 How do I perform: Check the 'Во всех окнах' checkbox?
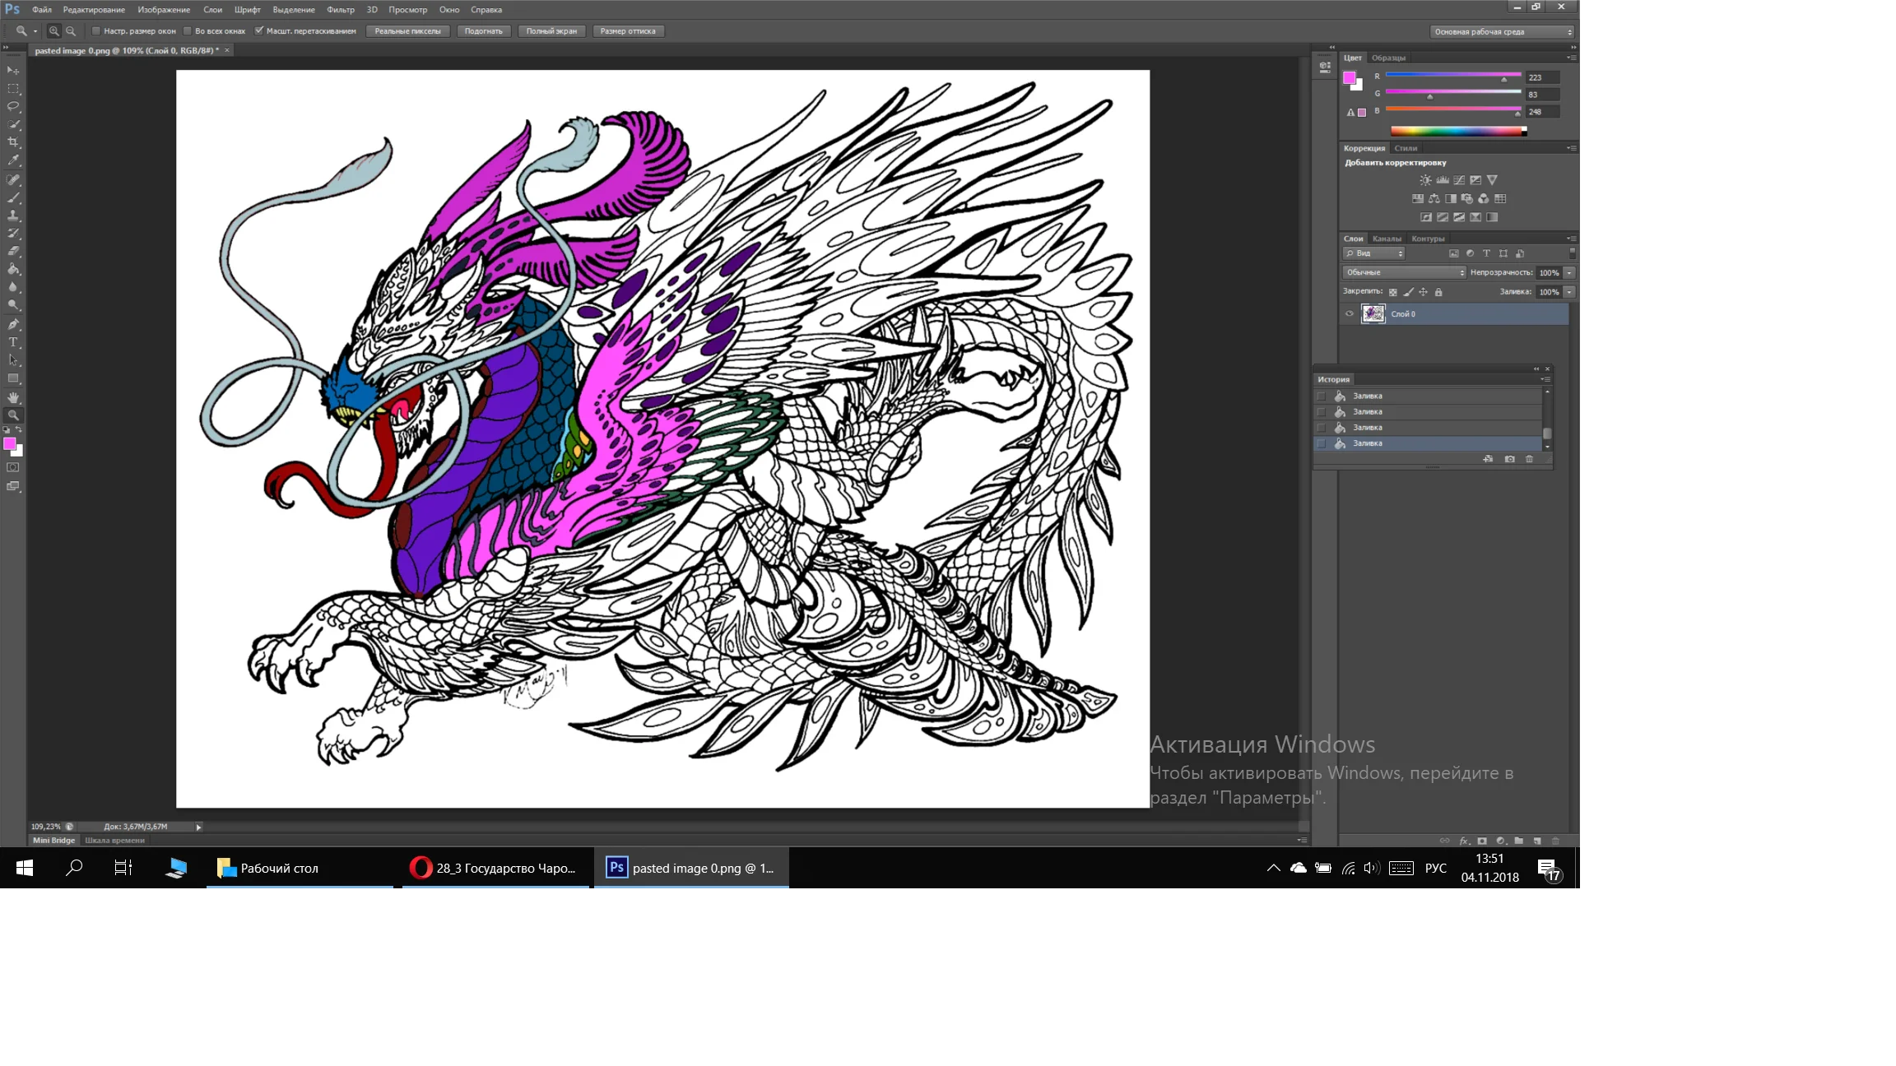[188, 31]
